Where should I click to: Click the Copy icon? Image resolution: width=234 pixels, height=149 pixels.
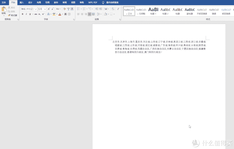(9, 11)
